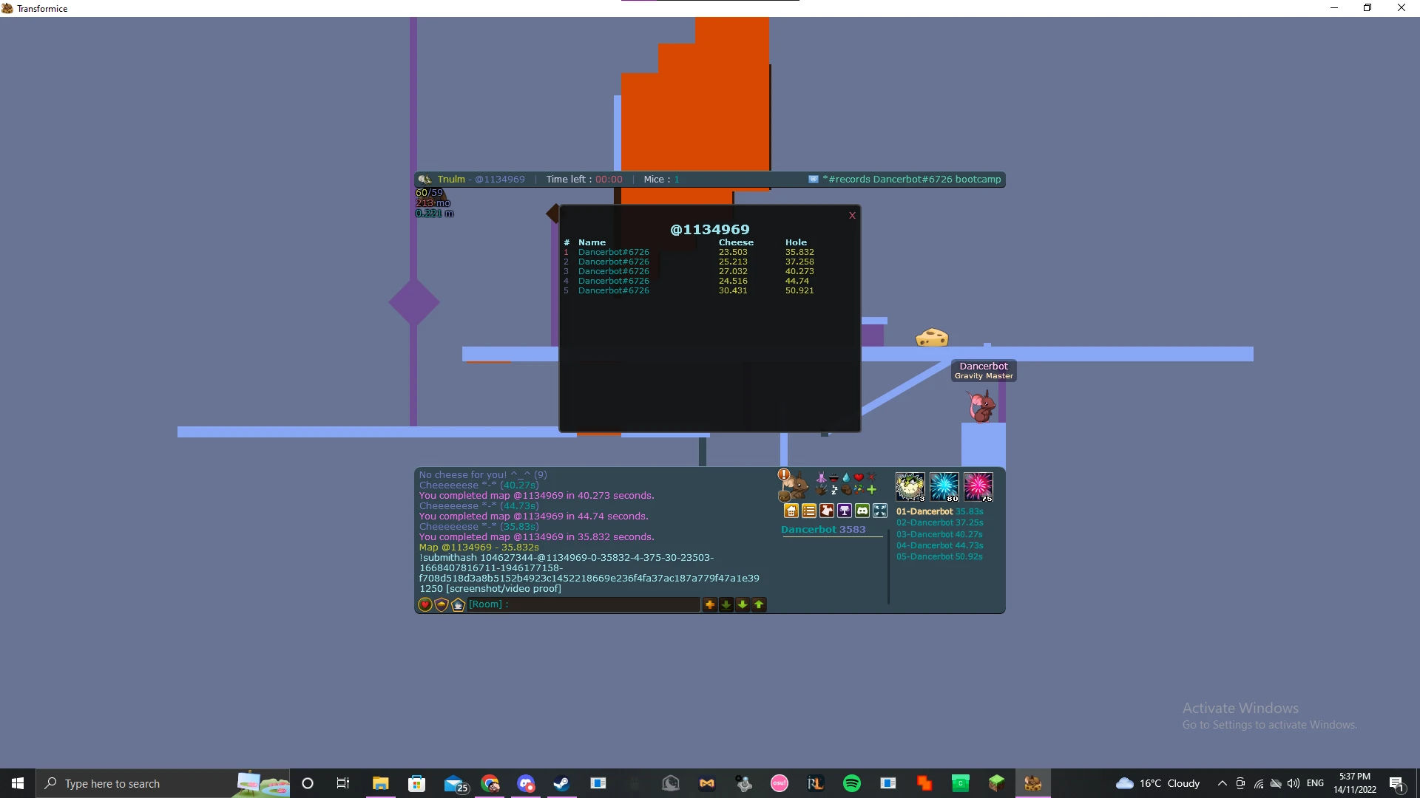
Task: Select the clapping hands emote
Action: coord(821,489)
